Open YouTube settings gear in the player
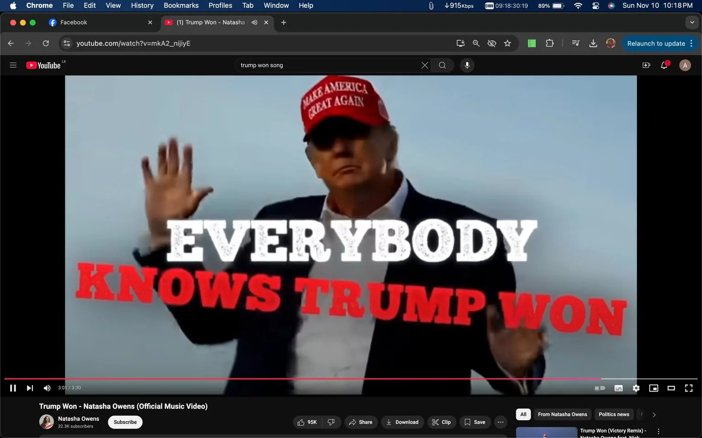This screenshot has width=702, height=438. pos(636,388)
